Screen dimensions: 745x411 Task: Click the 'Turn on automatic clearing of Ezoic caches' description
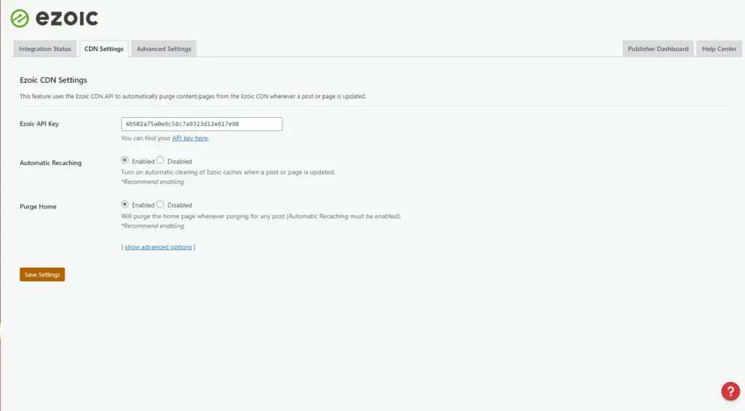tap(228, 172)
